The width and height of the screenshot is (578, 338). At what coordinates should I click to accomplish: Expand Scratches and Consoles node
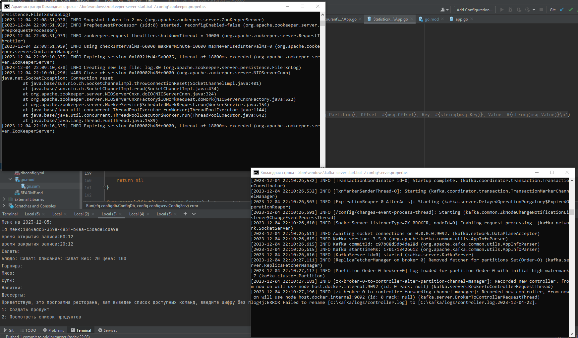[4, 206]
